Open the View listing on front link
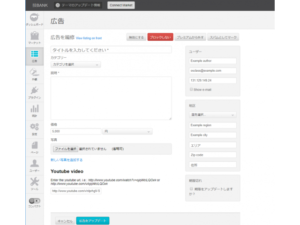This screenshot has width=300, height=225. pyautogui.click(x=89, y=38)
